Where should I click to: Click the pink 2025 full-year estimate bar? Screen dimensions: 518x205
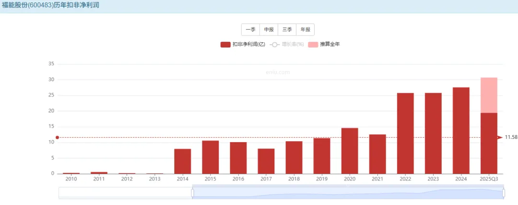(x=489, y=95)
